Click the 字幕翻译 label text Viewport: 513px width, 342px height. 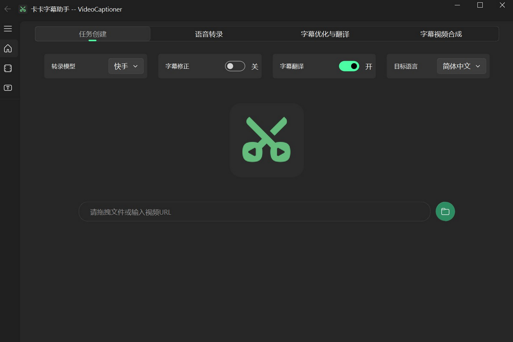[x=292, y=67]
